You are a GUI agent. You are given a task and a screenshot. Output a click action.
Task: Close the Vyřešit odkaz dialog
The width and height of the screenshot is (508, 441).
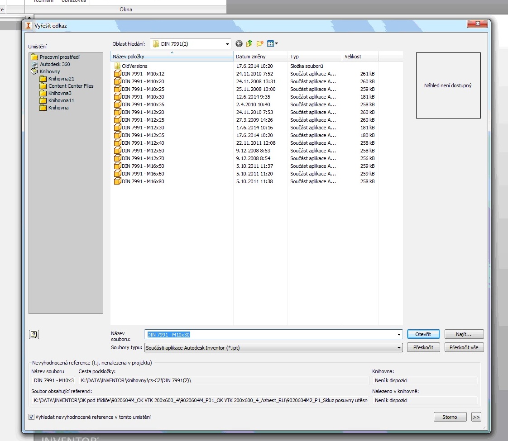coord(477,24)
